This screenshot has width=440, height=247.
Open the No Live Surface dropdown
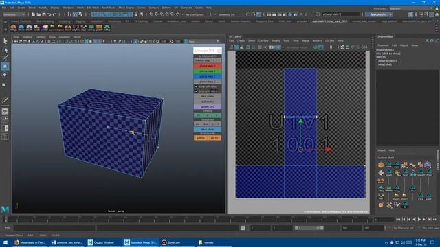(196, 14)
